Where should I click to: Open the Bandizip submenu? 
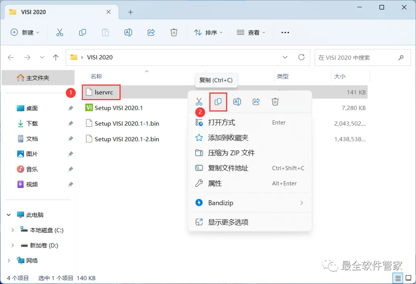pos(250,203)
